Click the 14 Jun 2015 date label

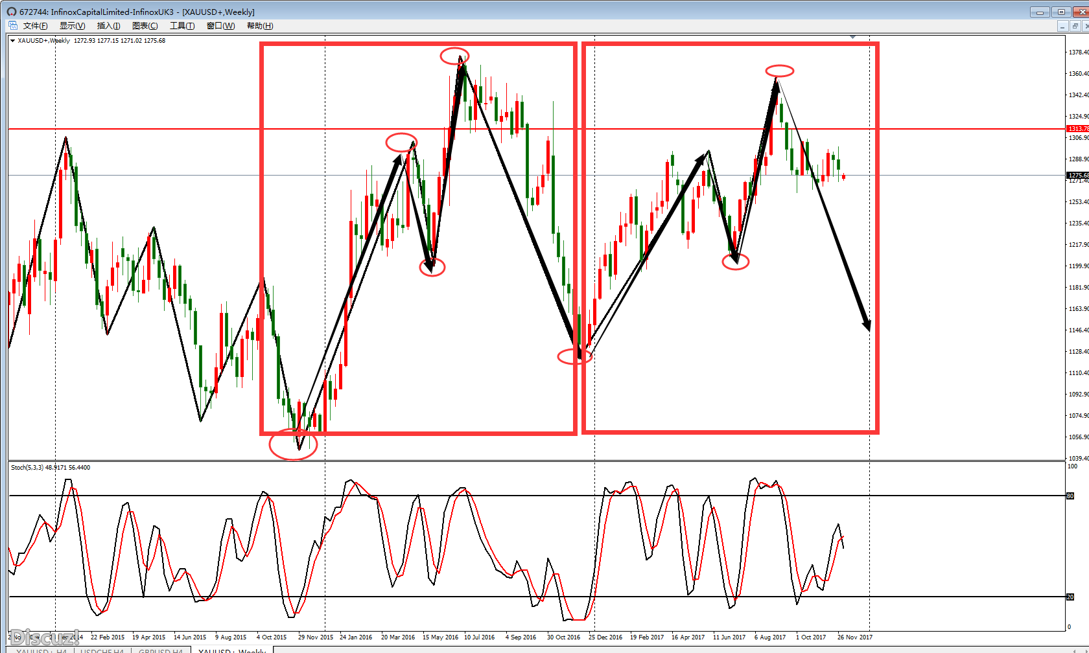[x=190, y=637]
